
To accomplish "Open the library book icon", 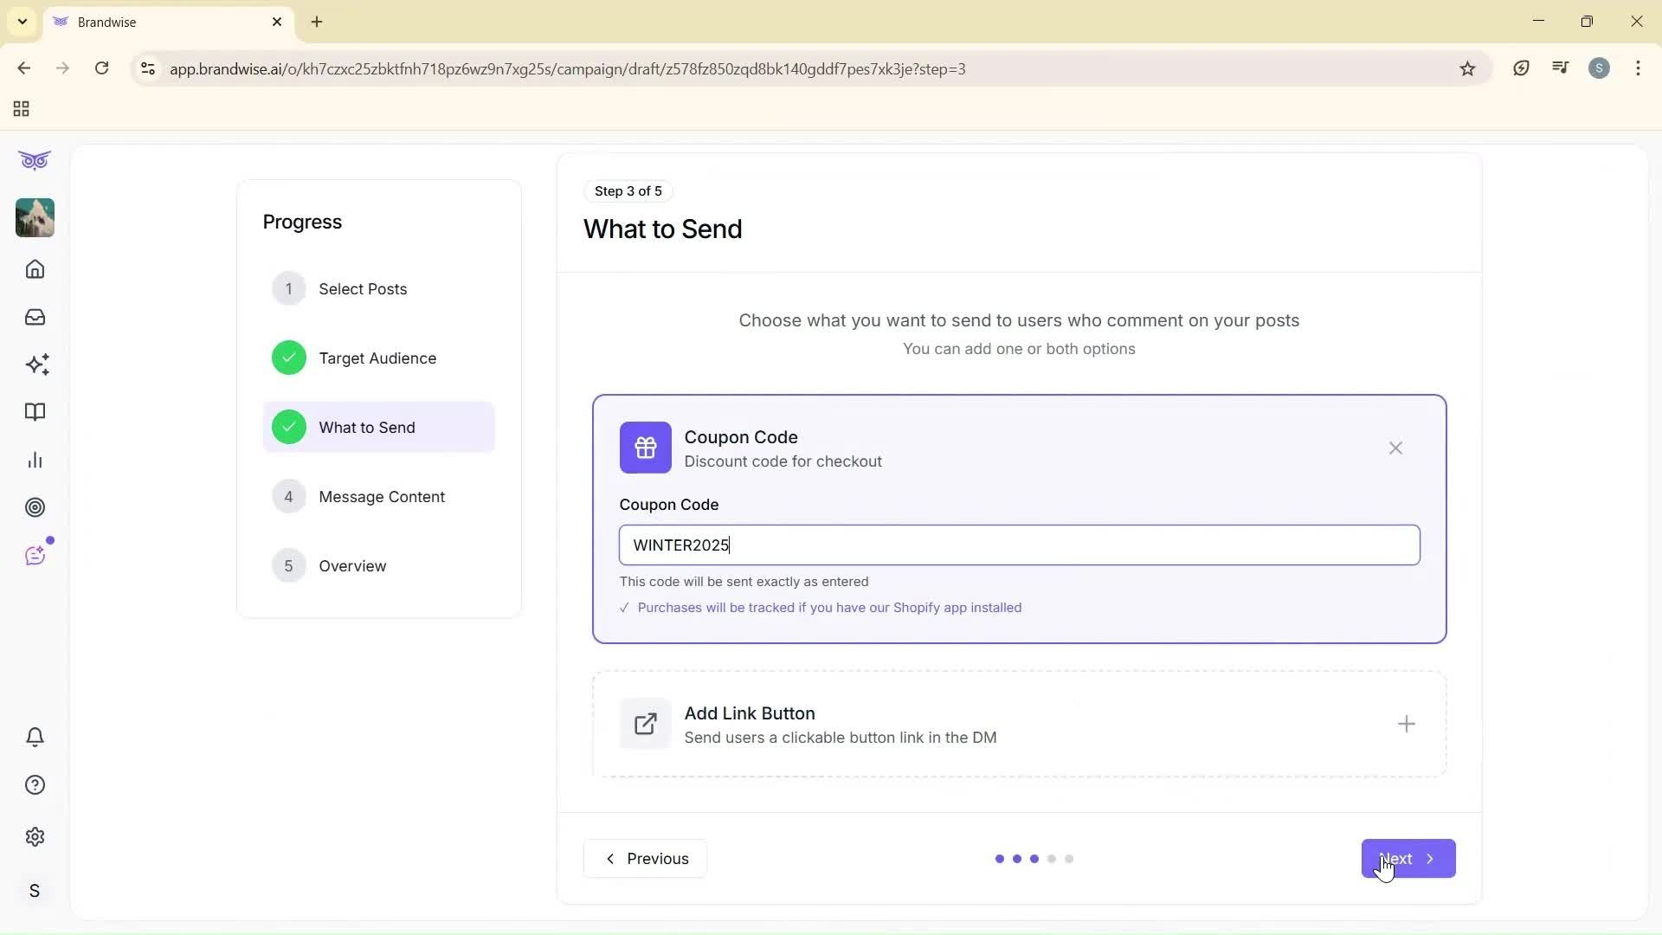I will 35,412.
